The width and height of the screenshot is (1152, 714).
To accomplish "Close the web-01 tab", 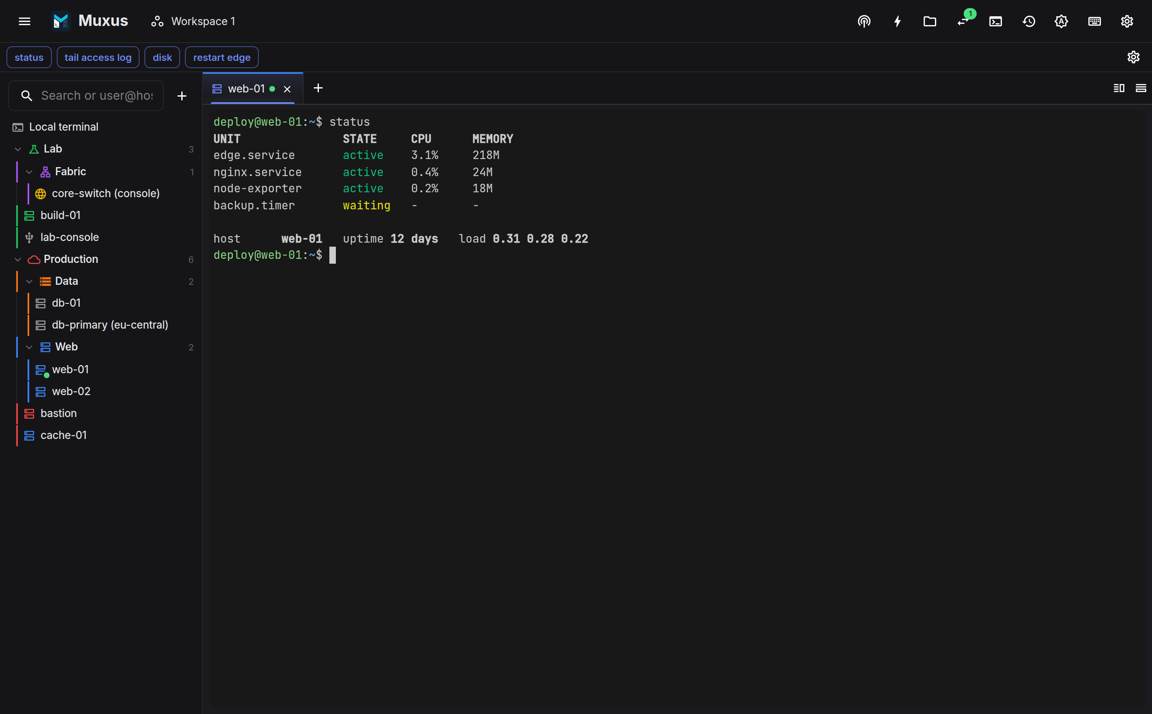I will coord(287,89).
